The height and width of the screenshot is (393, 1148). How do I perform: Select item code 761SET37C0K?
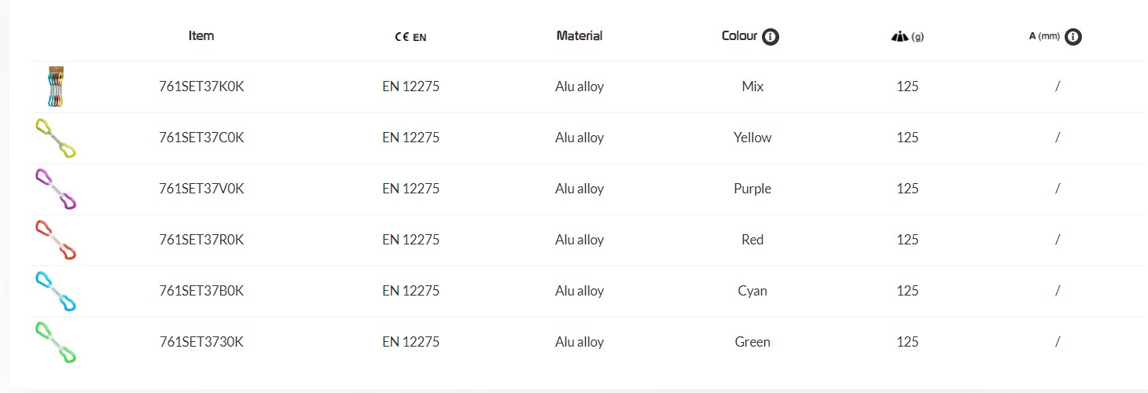point(201,138)
